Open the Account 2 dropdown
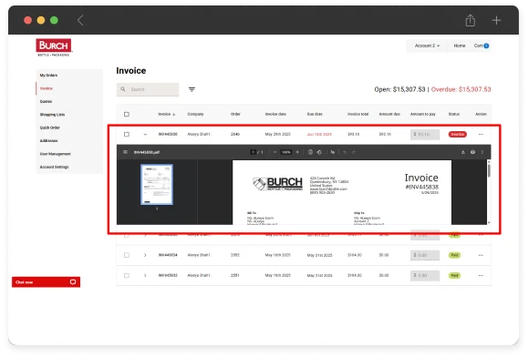The height and width of the screenshot is (357, 529). 427,46
